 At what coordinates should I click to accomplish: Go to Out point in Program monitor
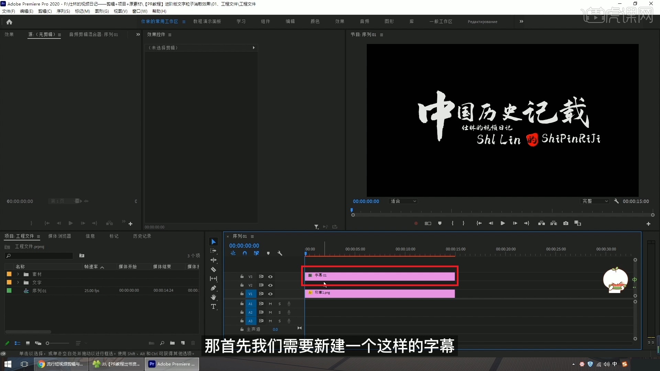coord(527,223)
